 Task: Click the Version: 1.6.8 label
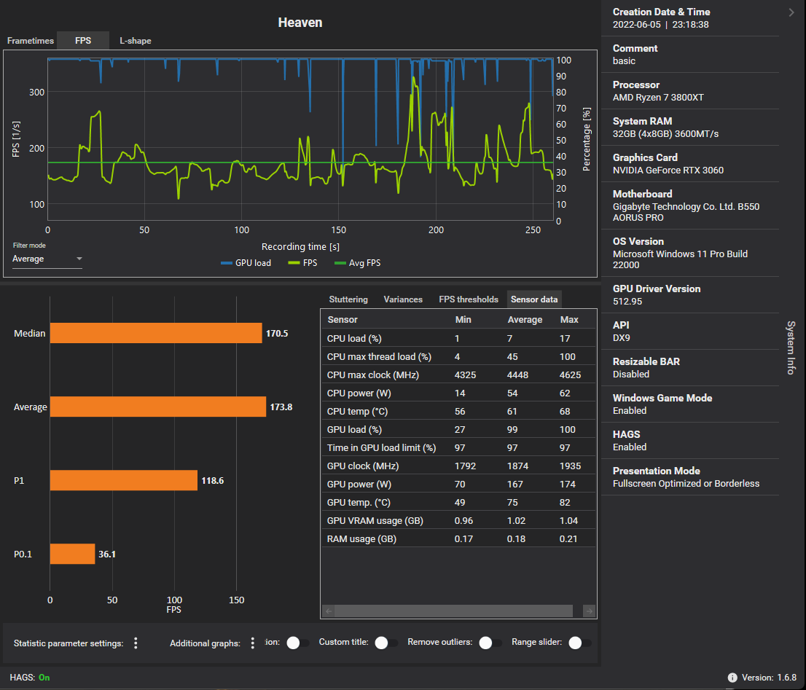click(x=769, y=678)
